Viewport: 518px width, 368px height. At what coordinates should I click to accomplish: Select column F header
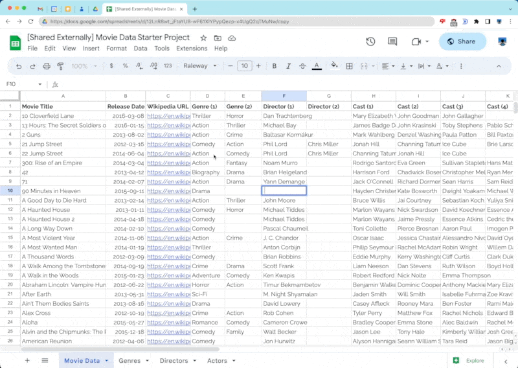(x=284, y=96)
